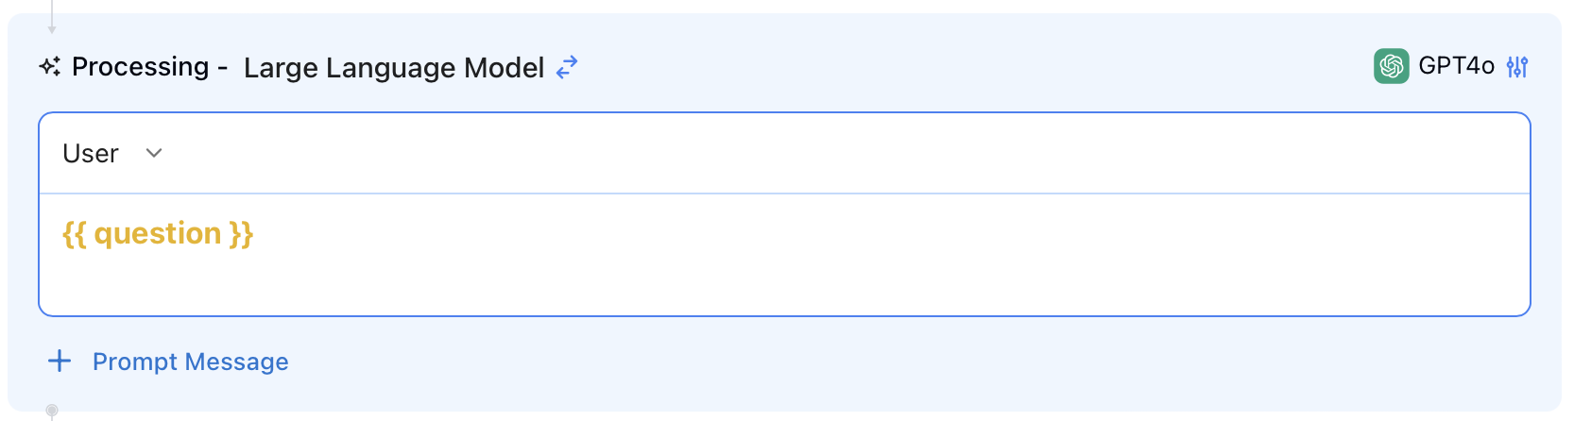Open model settings via the sliders icon
The width and height of the screenshot is (1574, 421).
[x=1517, y=67]
